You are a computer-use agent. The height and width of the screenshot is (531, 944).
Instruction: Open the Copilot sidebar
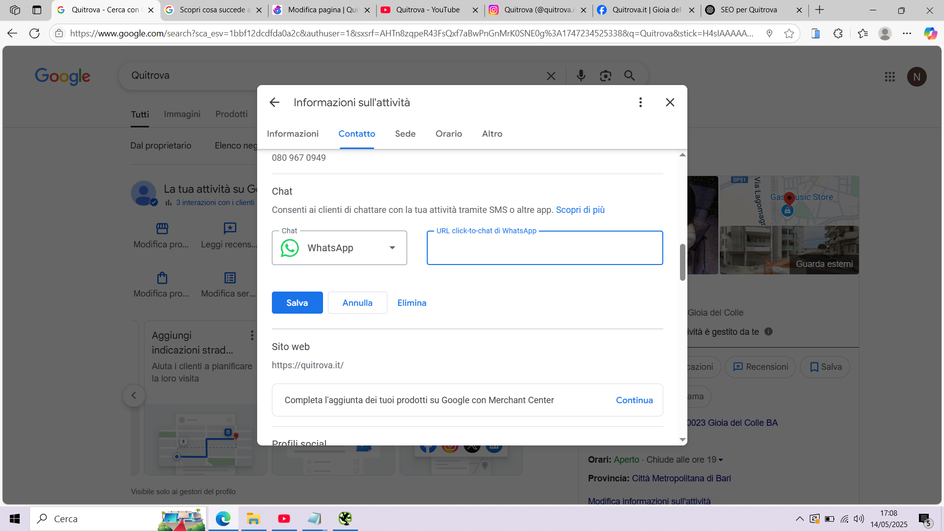click(930, 33)
